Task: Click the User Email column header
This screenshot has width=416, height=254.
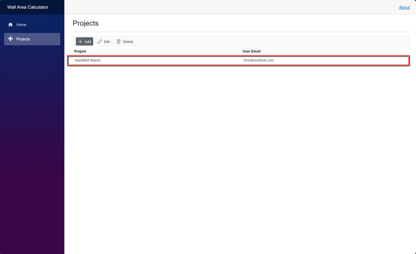Action: click(x=251, y=51)
